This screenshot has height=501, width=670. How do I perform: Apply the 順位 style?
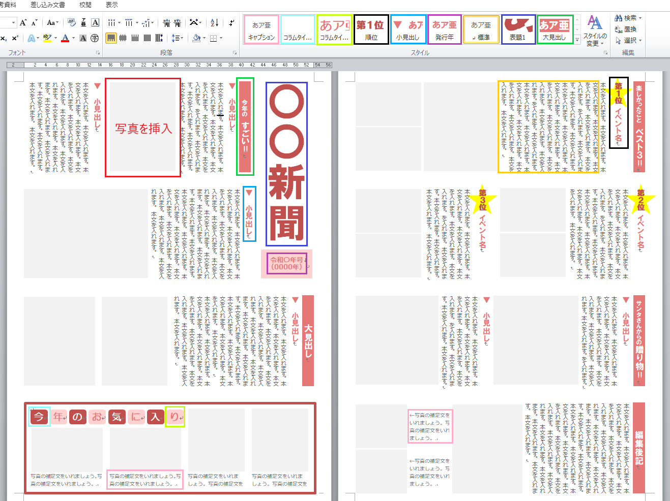[x=371, y=30]
